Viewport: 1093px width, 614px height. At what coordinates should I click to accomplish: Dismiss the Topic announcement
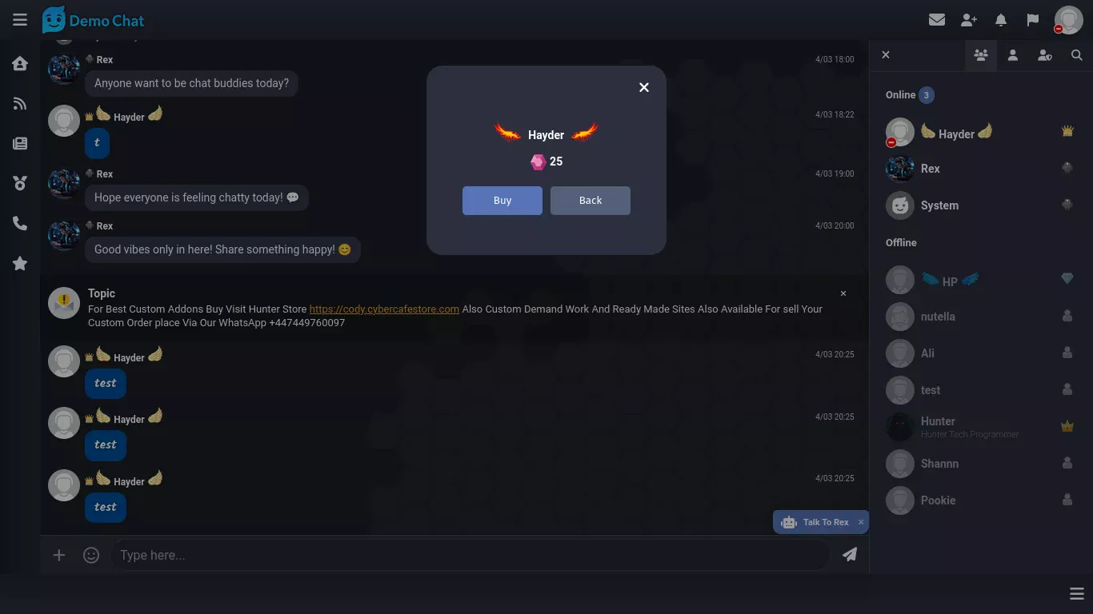click(843, 293)
